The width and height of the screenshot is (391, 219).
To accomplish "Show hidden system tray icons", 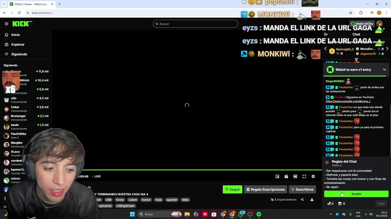I will coord(331,214).
